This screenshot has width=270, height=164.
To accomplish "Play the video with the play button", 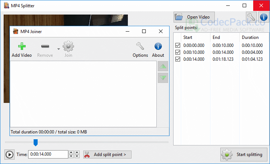I will tap(9, 155).
